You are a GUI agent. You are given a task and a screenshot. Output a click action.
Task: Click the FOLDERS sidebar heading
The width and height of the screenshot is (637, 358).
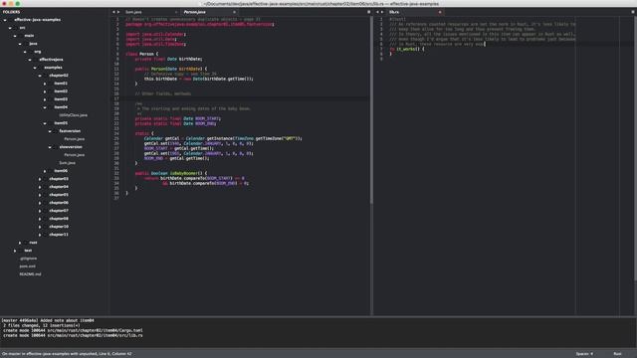coord(11,12)
